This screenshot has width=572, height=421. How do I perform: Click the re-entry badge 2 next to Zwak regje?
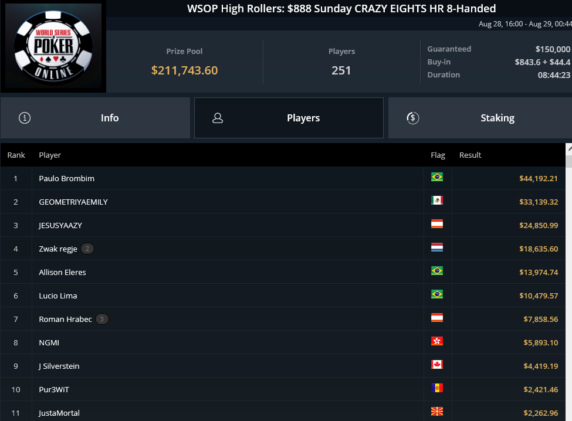coord(87,249)
